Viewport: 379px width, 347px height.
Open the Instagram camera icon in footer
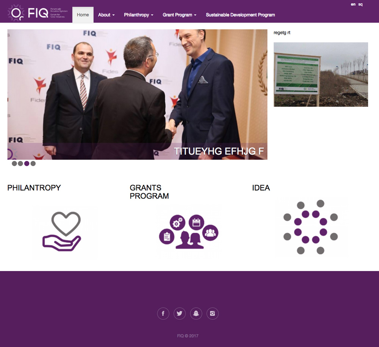[213, 313]
